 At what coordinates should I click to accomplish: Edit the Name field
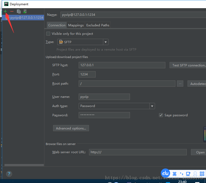tap(133, 15)
